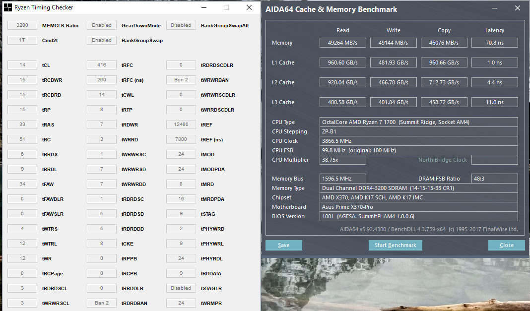
Task: Select the tRRDS value field
Action: (x=22, y=154)
